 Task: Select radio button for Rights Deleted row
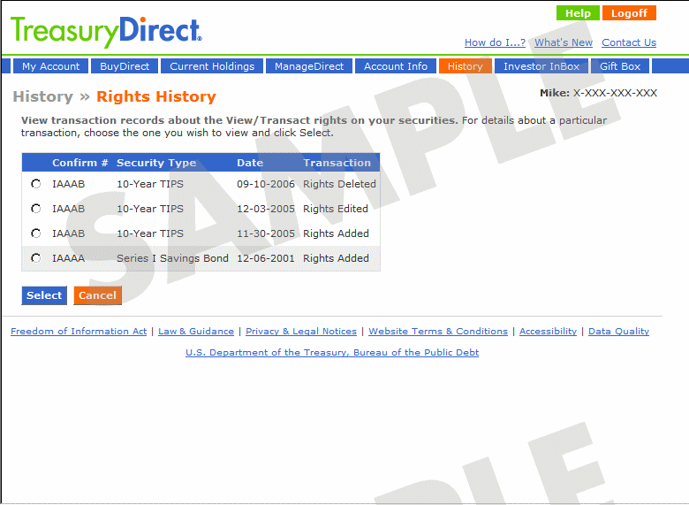pyautogui.click(x=36, y=184)
